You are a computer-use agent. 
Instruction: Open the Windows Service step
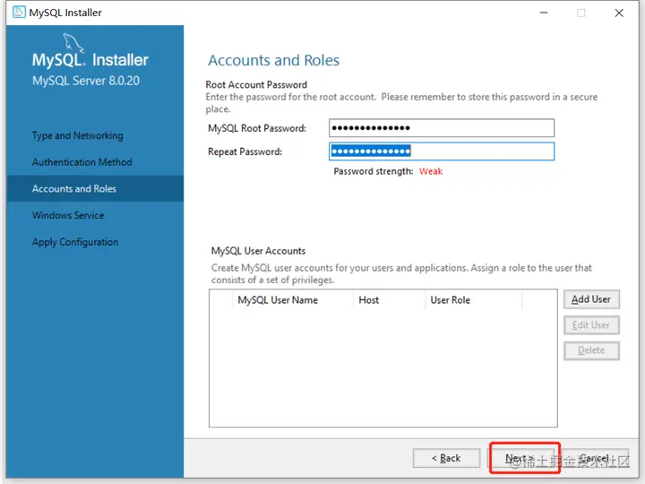coord(68,215)
